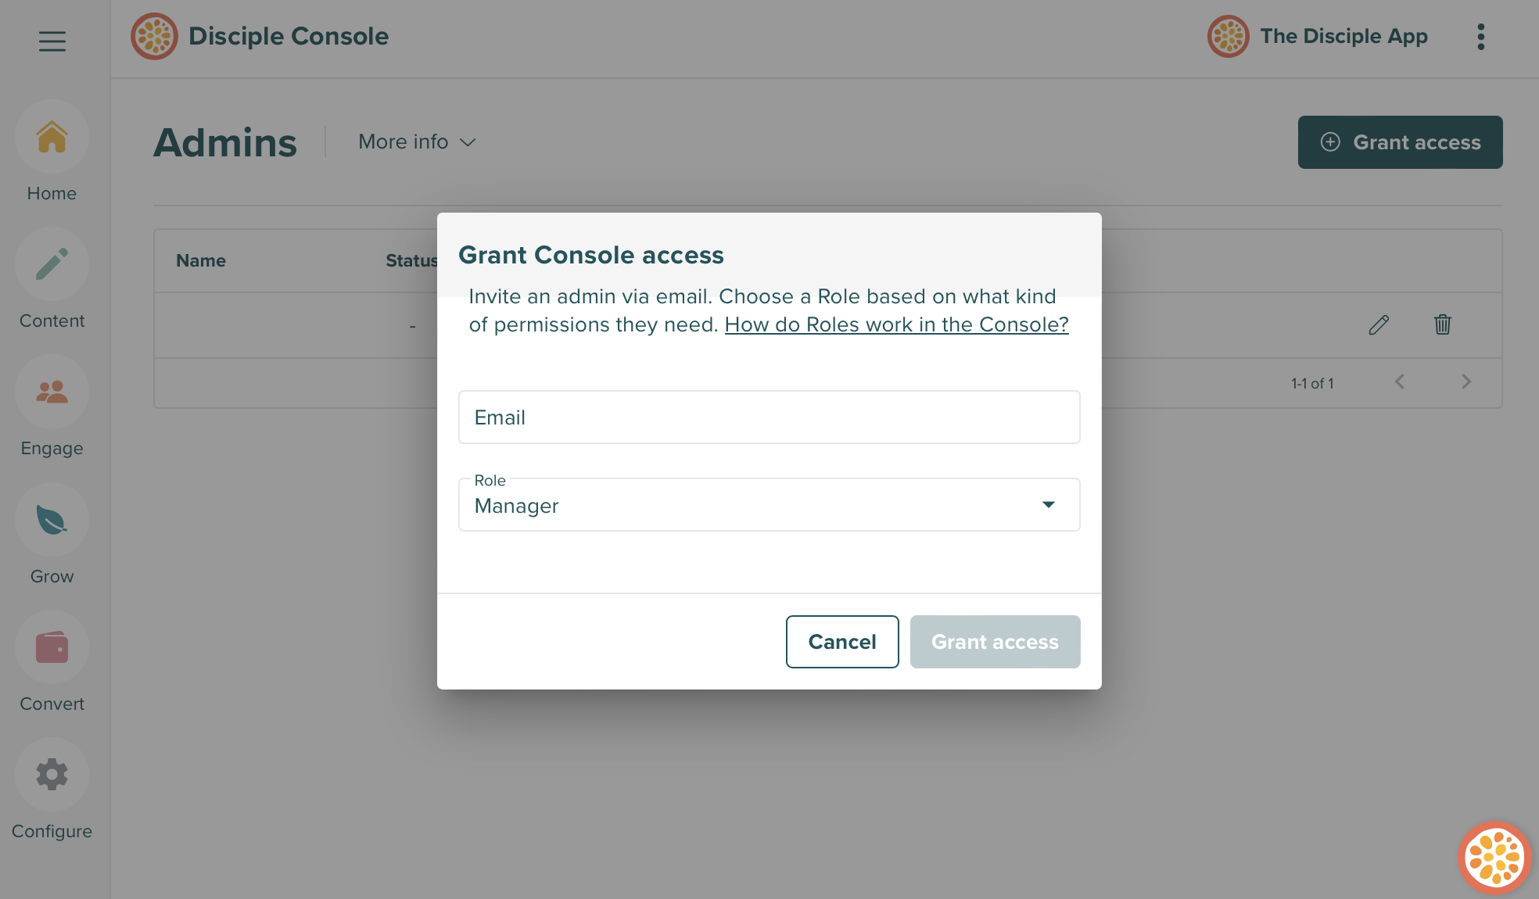
Task: Open Configure with the gear icon
Action: pyautogui.click(x=52, y=774)
